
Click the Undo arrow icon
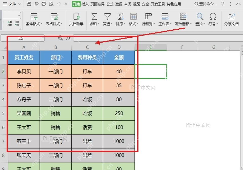click(x=58, y=4)
